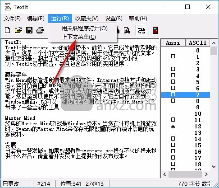This screenshot has width=219, height=188.
Task: Select ASCII row 2 in the list
Action: click(x=185, y=63)
